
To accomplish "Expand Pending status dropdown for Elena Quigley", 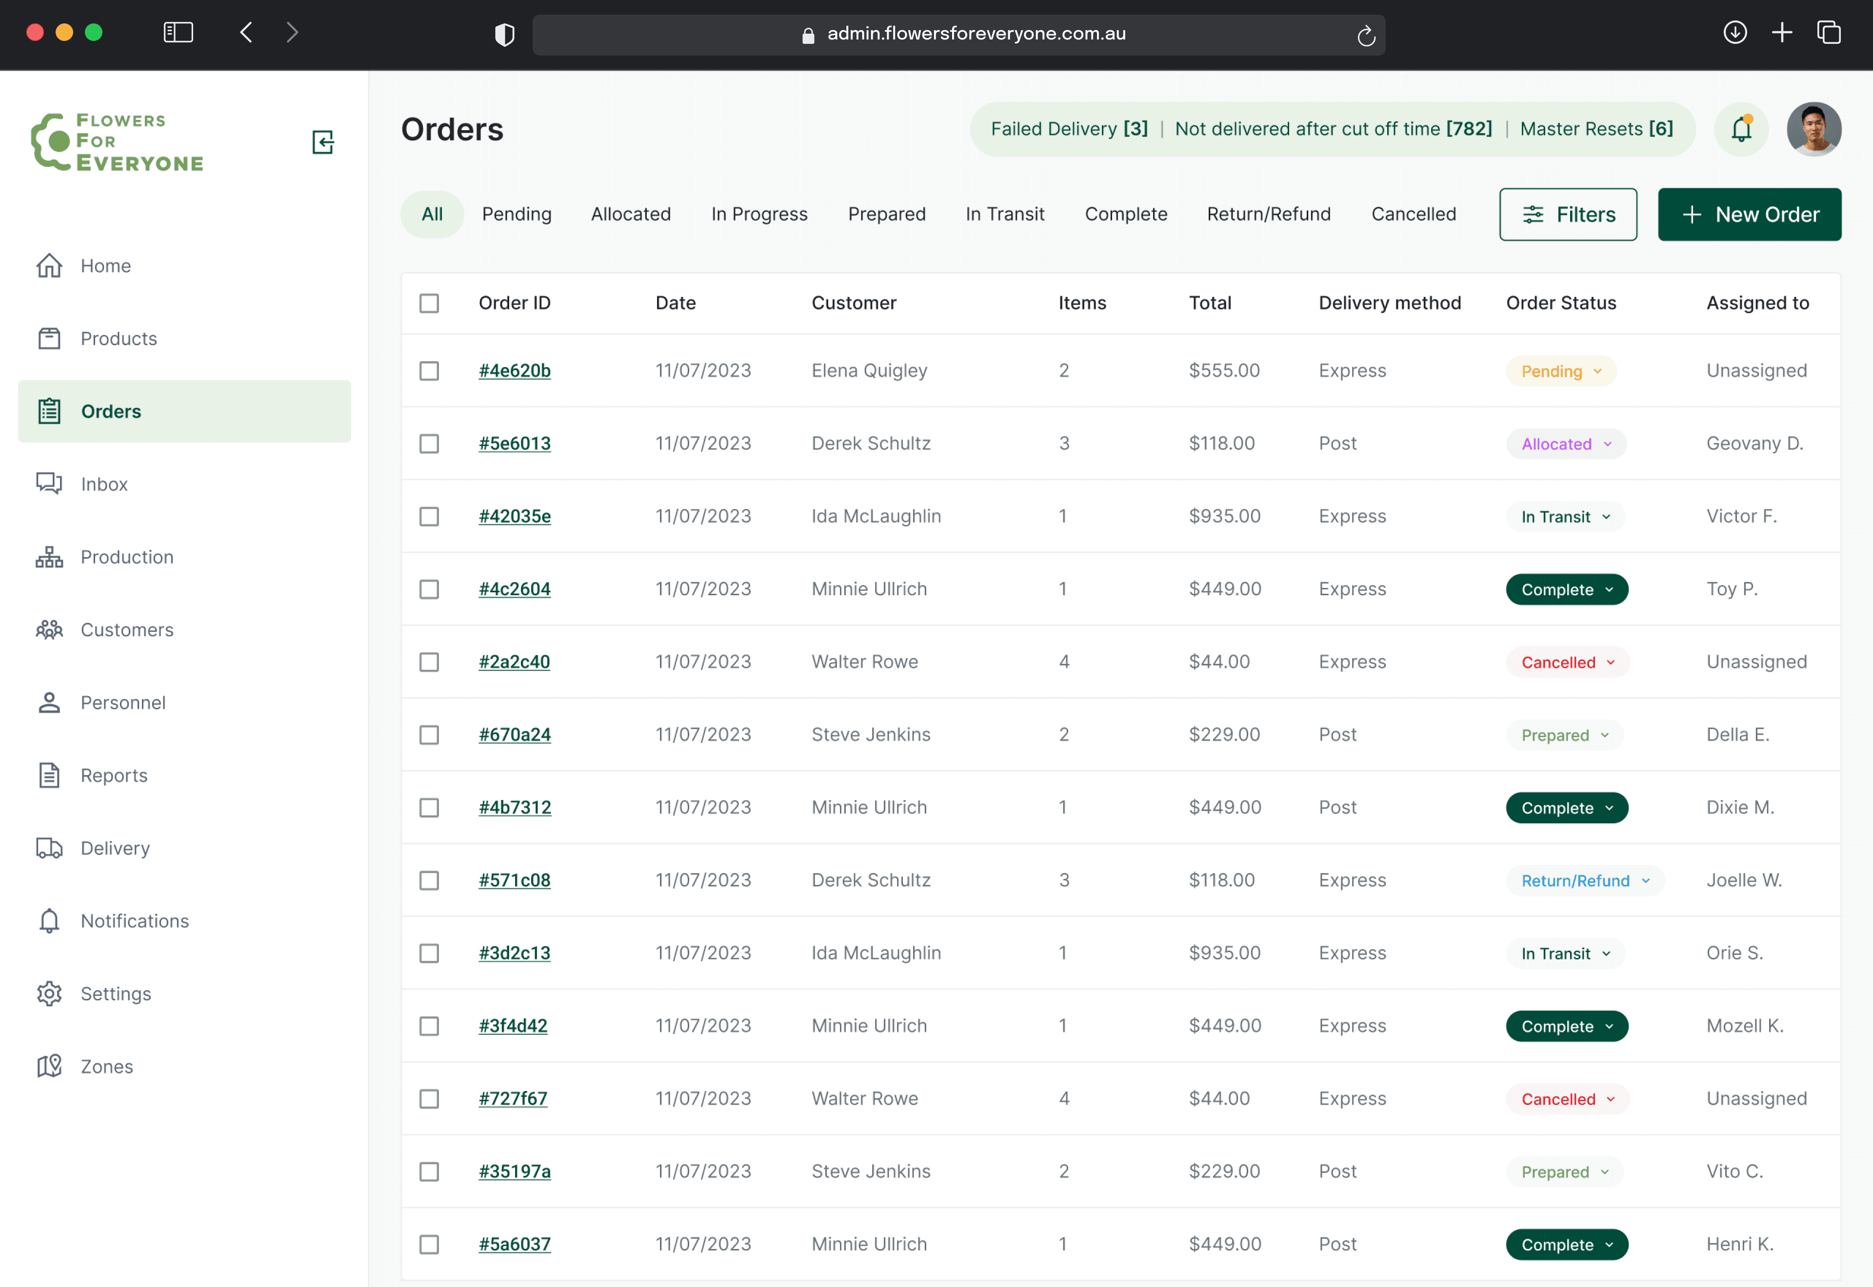I will coord(1560,371).
